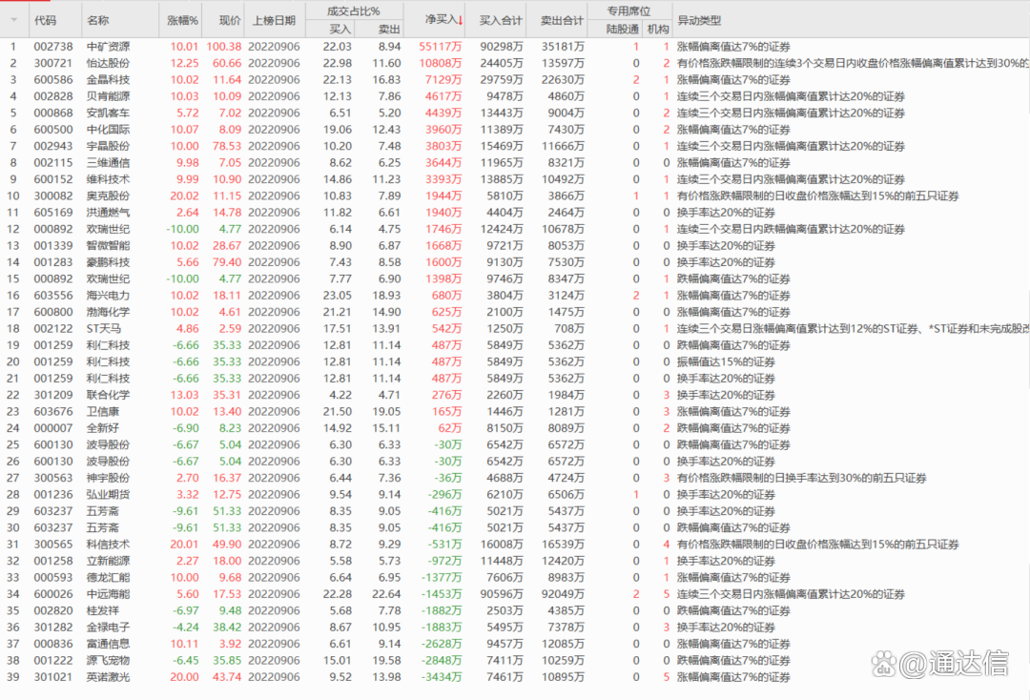
Task: Click the 英诺激光 row in last line
Action: tap(108, 677)
